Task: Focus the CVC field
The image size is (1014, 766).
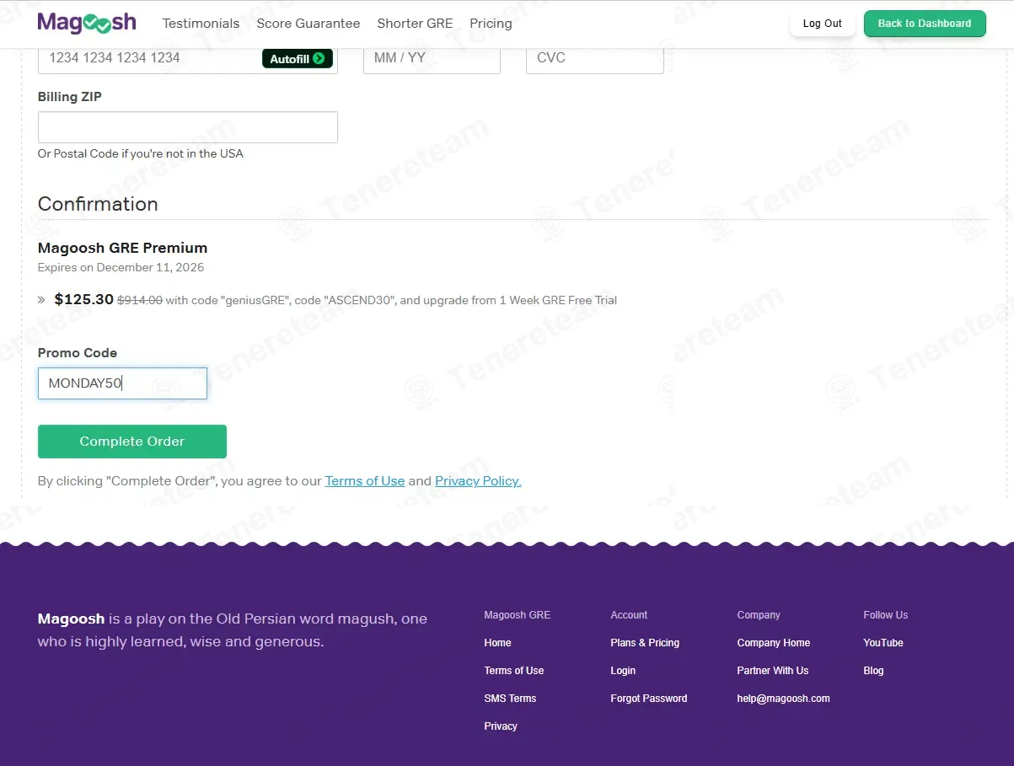Action: [595, 58]
